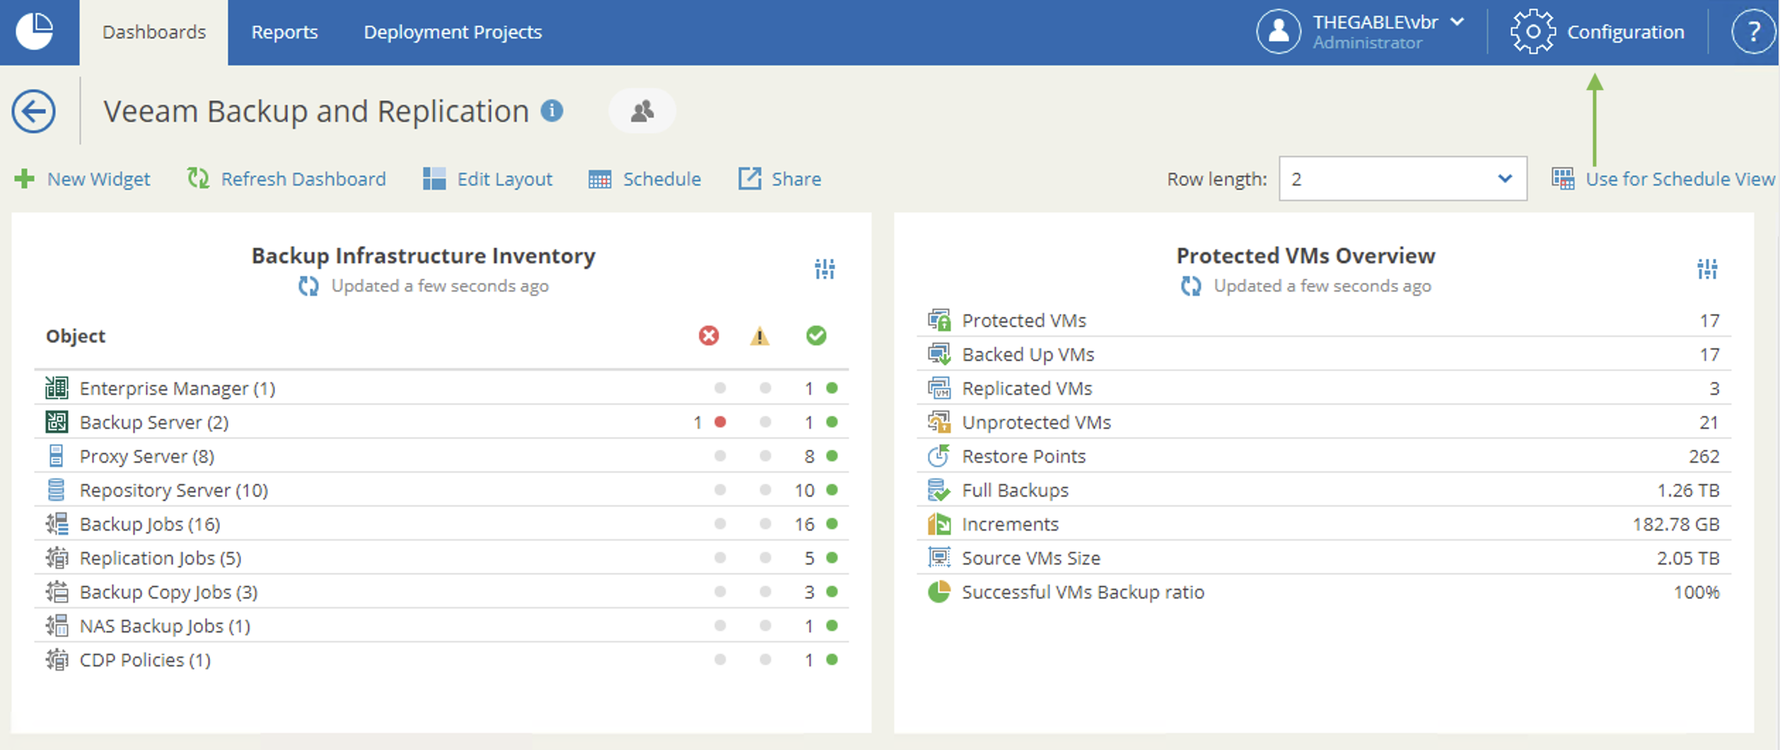Screen dimensions: 1780x750
Task: Select the Proxy Server (8) row
Action: tap(441, 456)
